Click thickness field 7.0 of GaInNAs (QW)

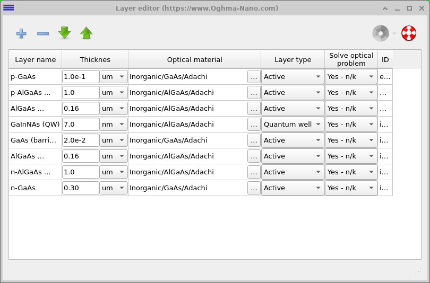coord(80,124)
